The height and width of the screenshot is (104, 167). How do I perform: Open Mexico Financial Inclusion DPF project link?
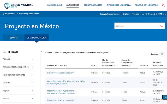tap(60, 100)
